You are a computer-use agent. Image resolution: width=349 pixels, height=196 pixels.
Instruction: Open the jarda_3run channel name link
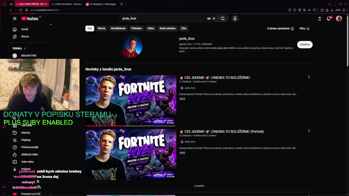click(x=187, y=39)
